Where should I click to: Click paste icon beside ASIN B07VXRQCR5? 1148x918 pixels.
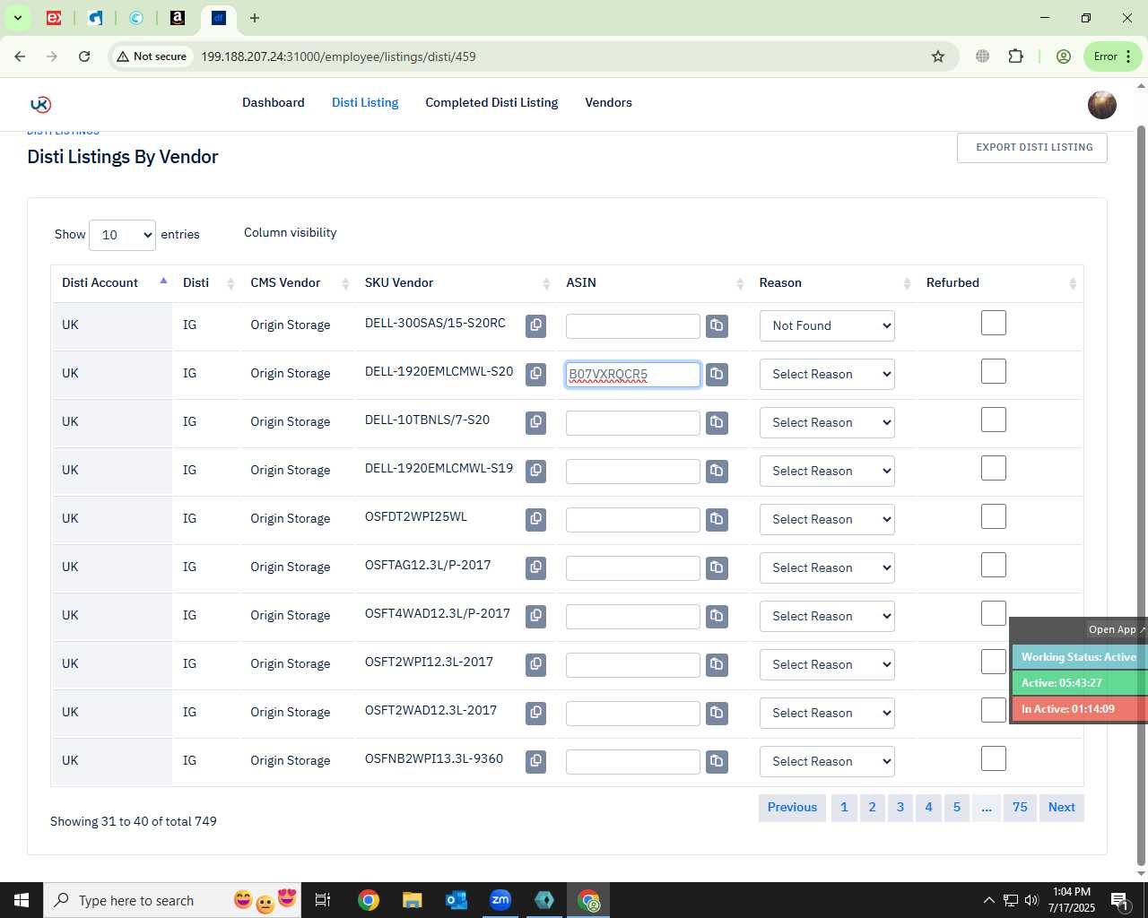click(717, 374)
